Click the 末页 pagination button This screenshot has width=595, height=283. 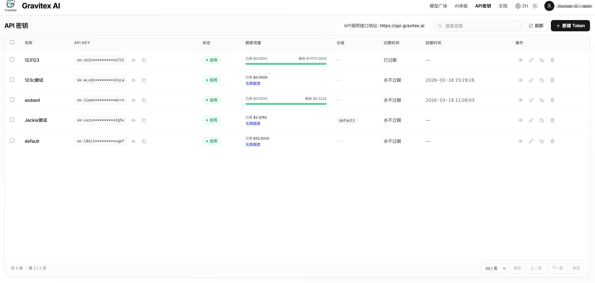tap(576, 268)
